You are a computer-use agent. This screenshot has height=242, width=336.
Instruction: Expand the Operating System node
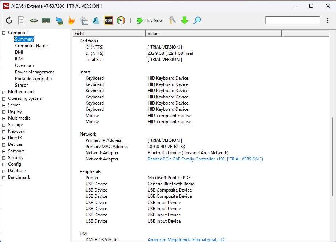(x=4, y=99)
